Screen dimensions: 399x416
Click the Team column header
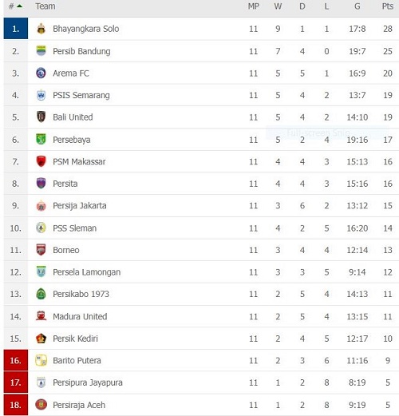click(x=45, y=6)
